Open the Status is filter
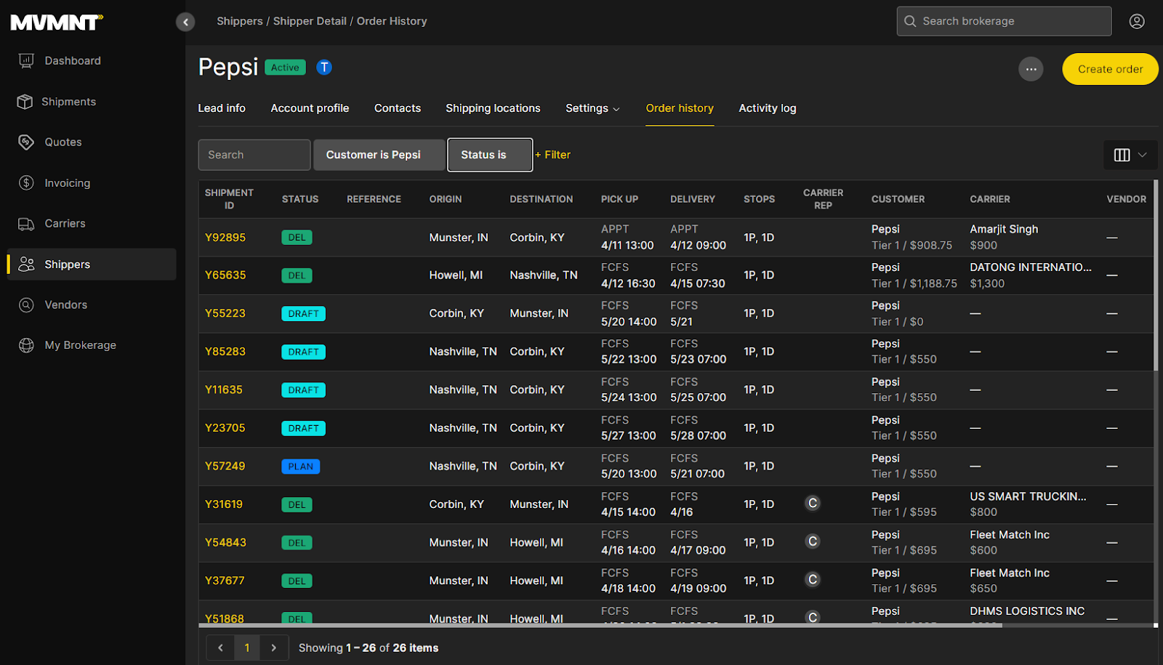Image resolution: width=1163 pixels, height=665 pixels. (490, 155)
